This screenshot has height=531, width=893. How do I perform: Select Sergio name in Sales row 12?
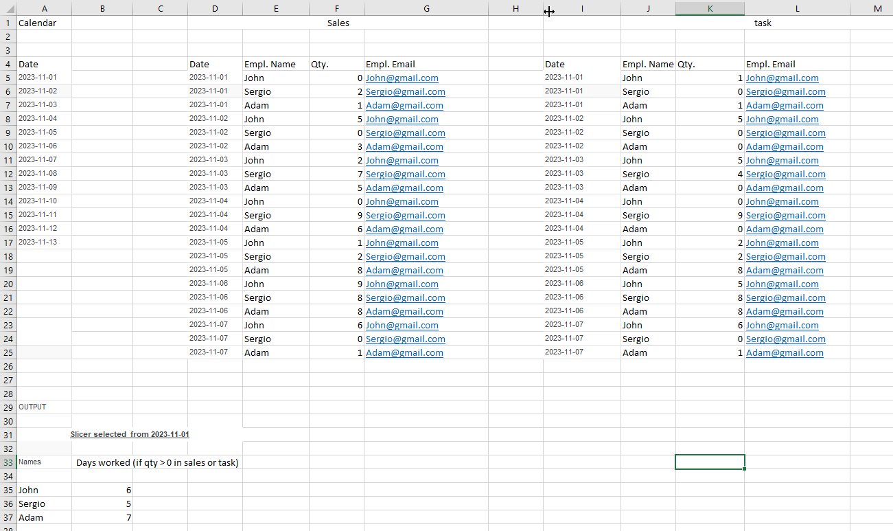276,174
